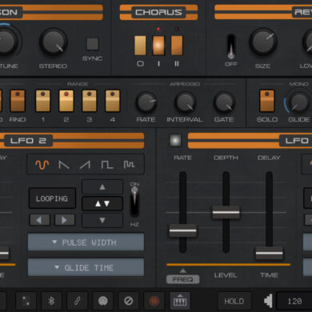Select the ascending ramp waveform
This screenshot has width=312, height=312.
(x=85, y=165)
